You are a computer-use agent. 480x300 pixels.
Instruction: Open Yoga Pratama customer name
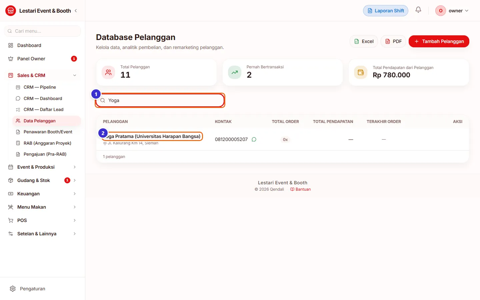coord(152,136)
